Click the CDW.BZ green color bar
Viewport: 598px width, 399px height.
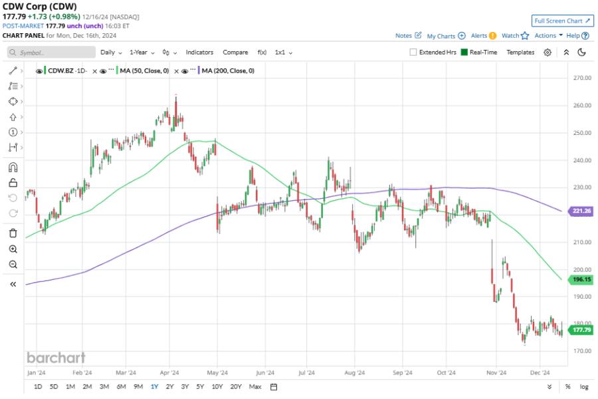click(x=45, y=70)
